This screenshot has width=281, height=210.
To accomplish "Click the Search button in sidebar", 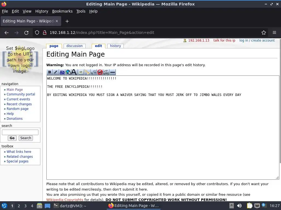I will [x=26, y=138].
